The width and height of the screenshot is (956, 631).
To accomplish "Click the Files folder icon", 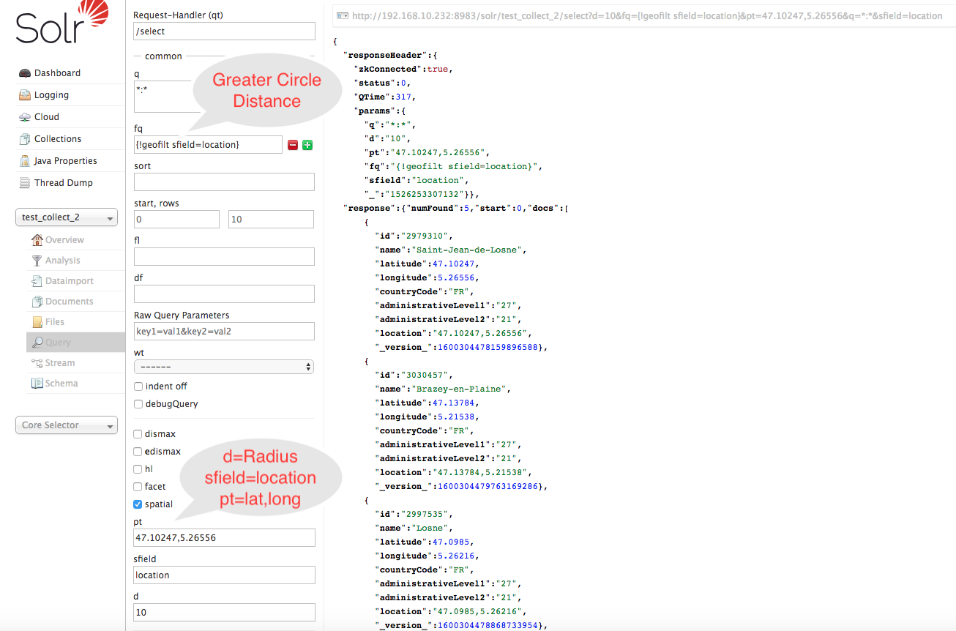I will tap(37, 322).
